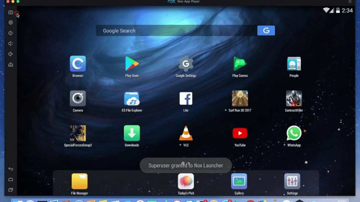Screen dimensions: 360x202
Task: Decrease the emulator volume
Action: (x=11, y=43)
